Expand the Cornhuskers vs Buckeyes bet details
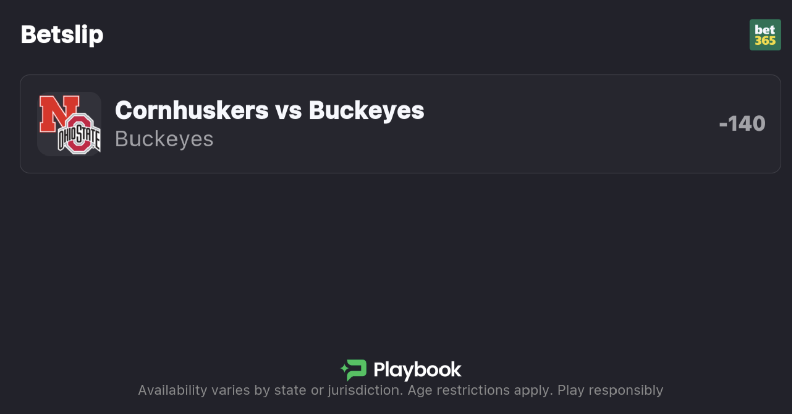 tap(269, 111)
